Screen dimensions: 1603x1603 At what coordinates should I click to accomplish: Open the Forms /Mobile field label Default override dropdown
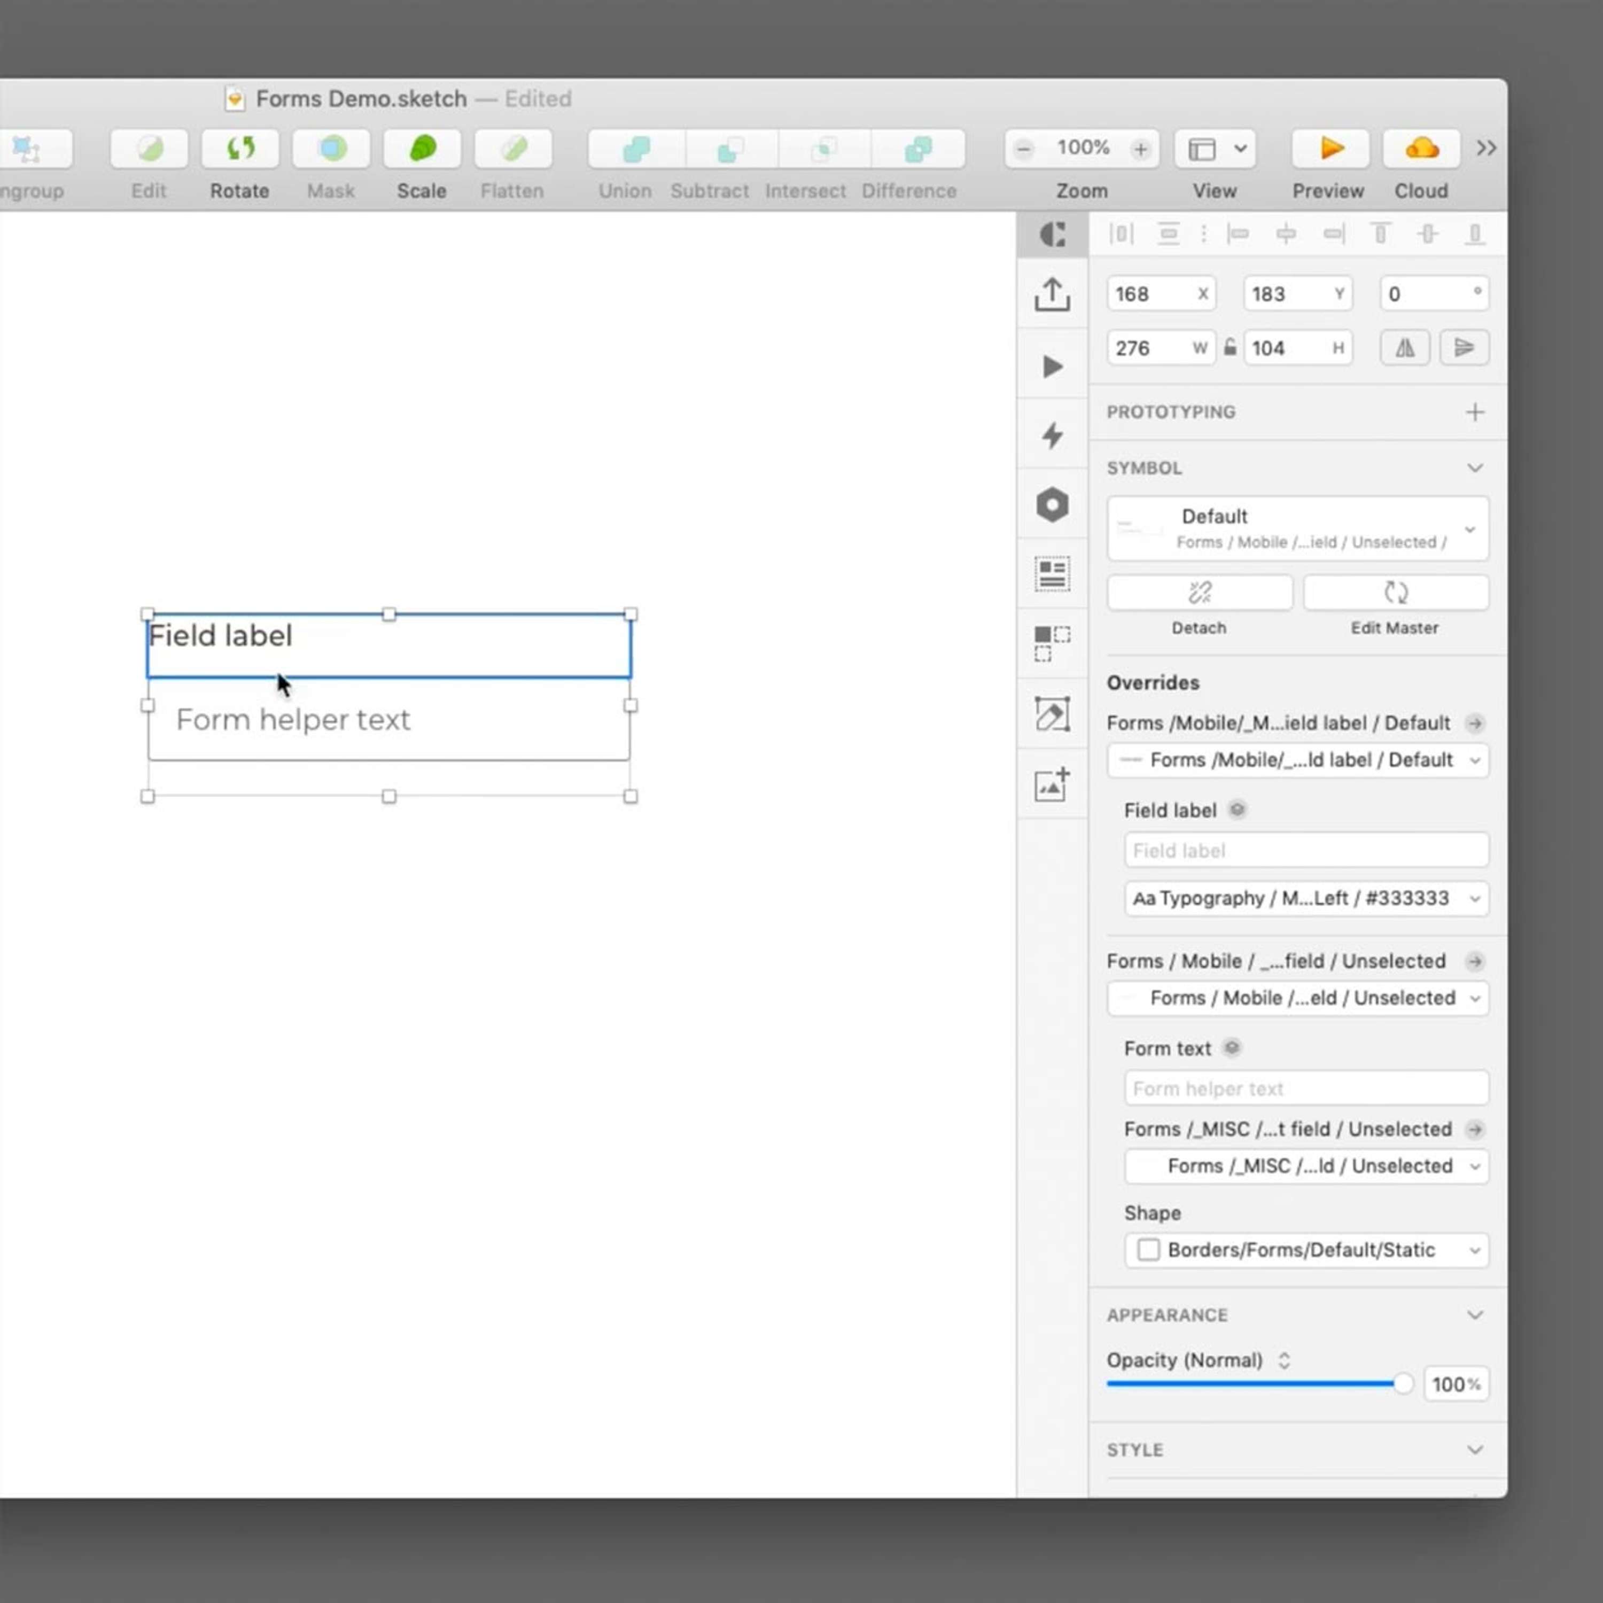click(1298, 760)
